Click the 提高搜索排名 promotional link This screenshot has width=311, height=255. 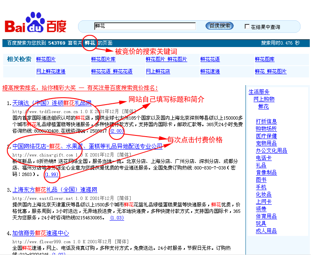pos(80,88)
